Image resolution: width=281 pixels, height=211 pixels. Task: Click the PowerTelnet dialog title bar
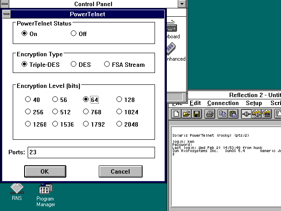coord(87,14)
